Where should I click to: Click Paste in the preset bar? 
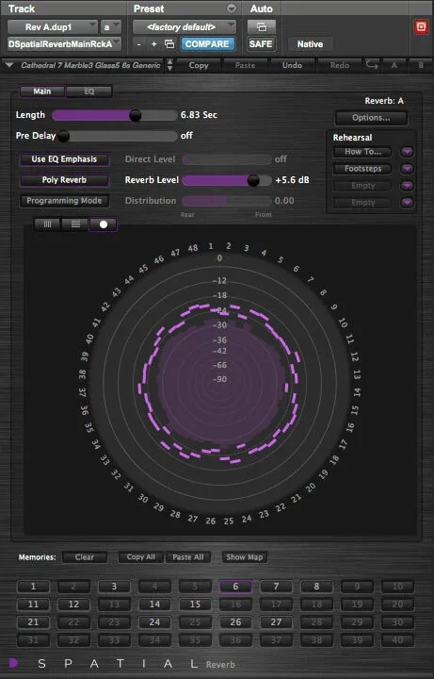[x=245, y=65]
